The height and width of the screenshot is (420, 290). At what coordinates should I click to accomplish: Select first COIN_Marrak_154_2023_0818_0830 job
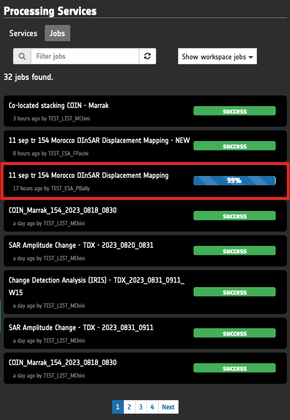pos(145,216)
